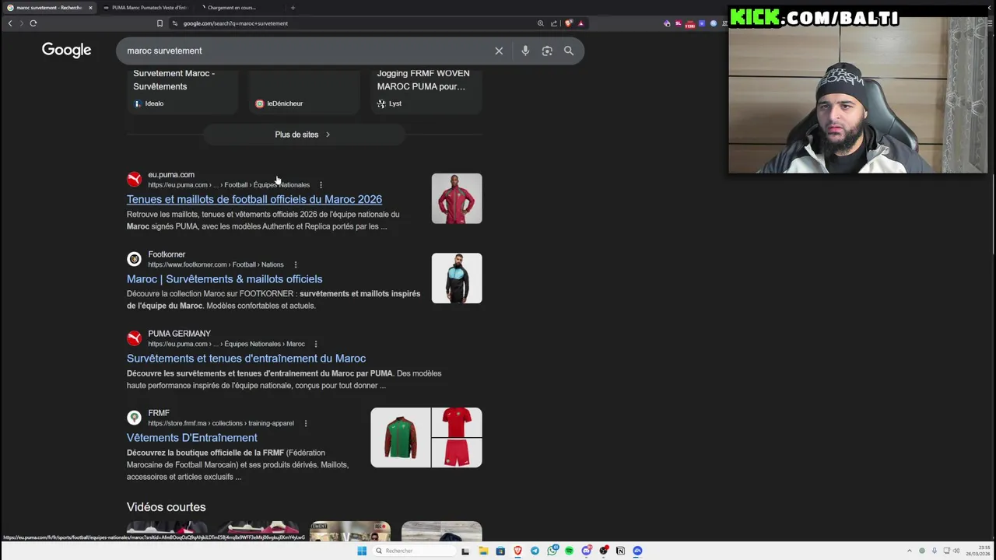This screenshot has width=996, height=560.
Task: Close the 'maroc survetement' tab
Action: [x=90, y=8]
